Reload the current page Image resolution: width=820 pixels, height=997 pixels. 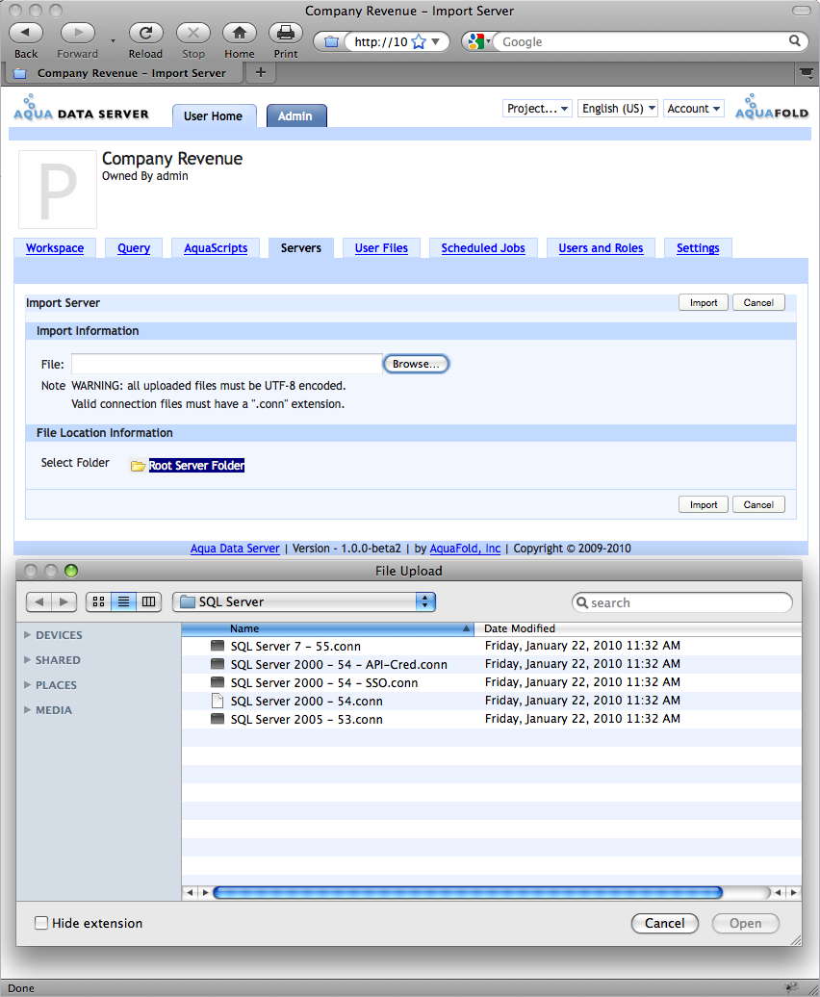point(145,33)
